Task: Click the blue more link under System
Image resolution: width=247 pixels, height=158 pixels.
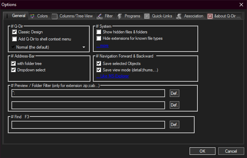Action: point(104,45)
